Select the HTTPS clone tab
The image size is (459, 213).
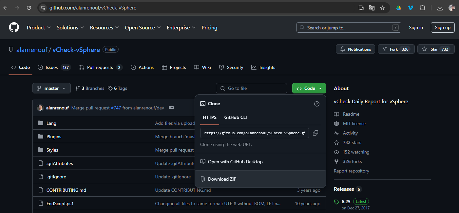(x=210, y=117)
